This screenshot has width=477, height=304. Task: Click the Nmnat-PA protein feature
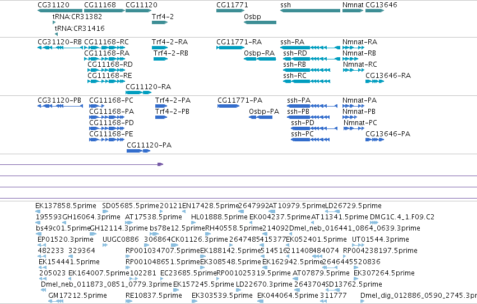pyautogui.click(x=353, y=106)
